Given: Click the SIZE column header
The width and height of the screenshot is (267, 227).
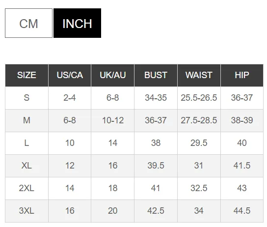Looking at the screenshot, I should point(27,75).
